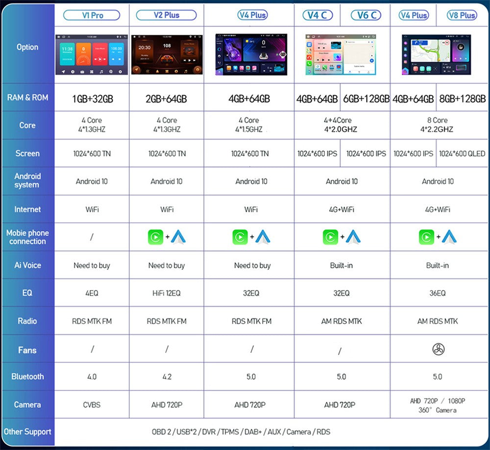Click Android Auto icon in the 4+4Core column
Screen dimensions: 490x450
click(x=353, y=237)
